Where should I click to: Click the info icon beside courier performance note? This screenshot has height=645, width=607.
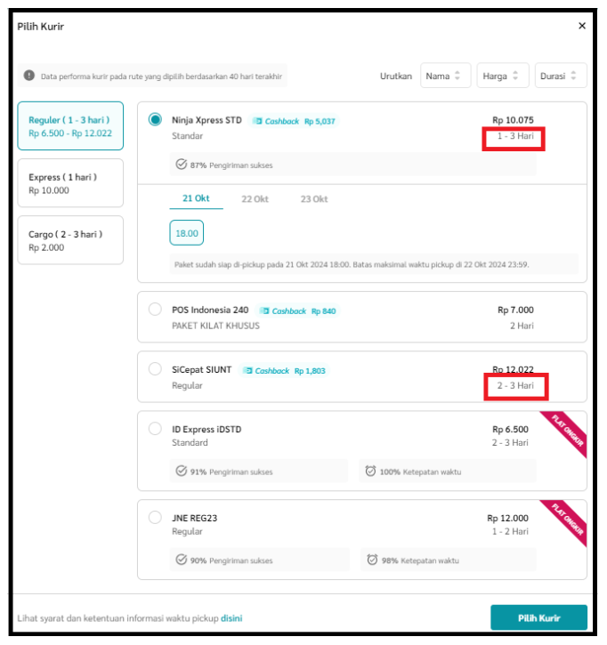(29, 77)
